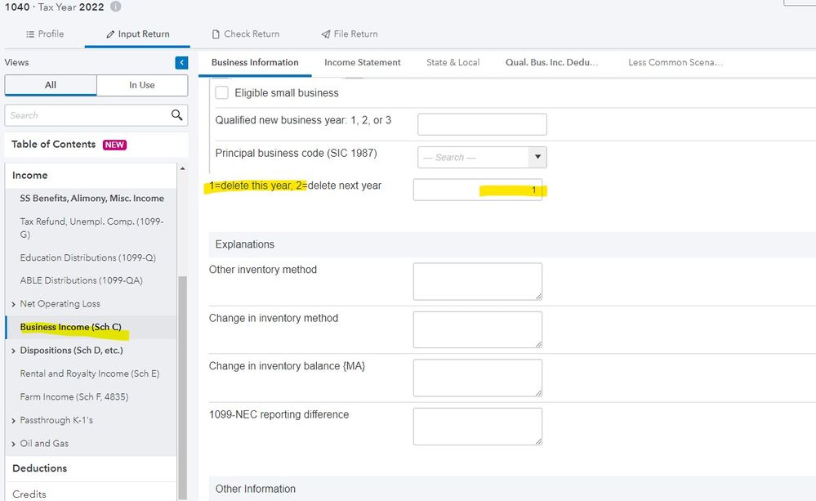The image size is (816, 501).
Task: Select the All view toggle
Action: tap(51, 85)
